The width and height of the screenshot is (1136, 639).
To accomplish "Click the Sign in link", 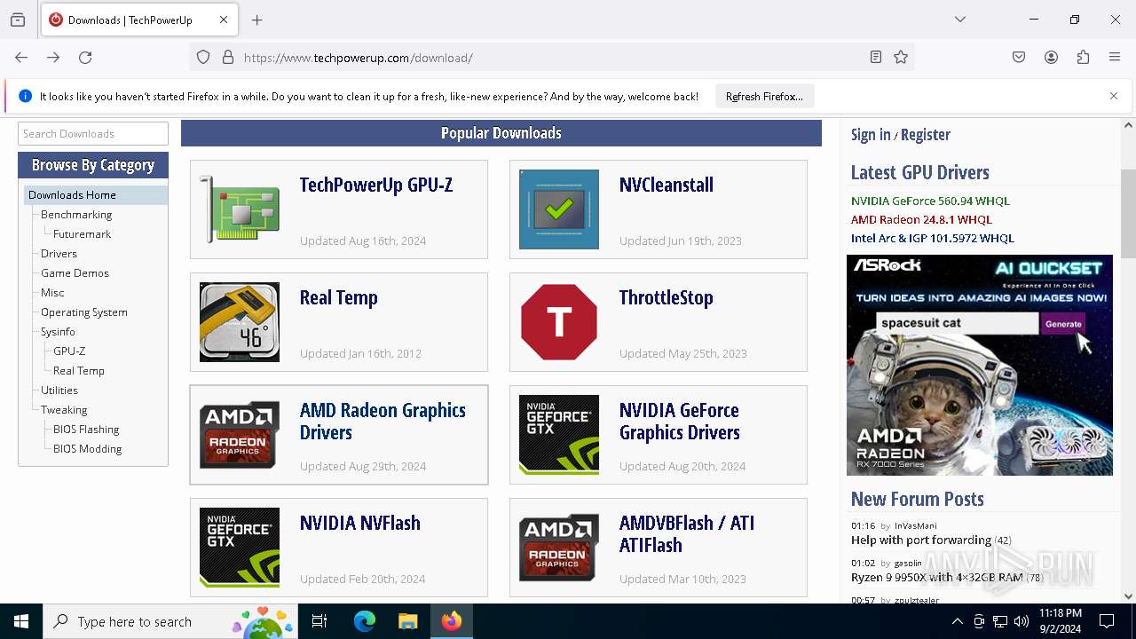I will (x=871, y=135).
